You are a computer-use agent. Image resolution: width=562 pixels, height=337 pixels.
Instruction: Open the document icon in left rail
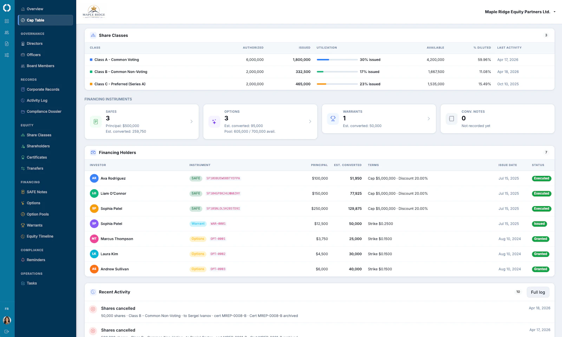7,43
